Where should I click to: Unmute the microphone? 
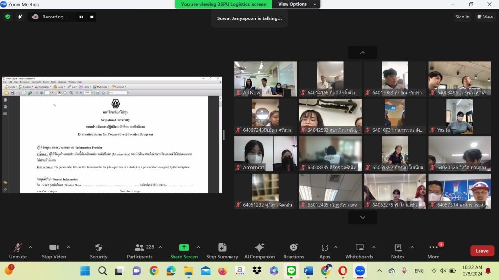pos(18,251)
